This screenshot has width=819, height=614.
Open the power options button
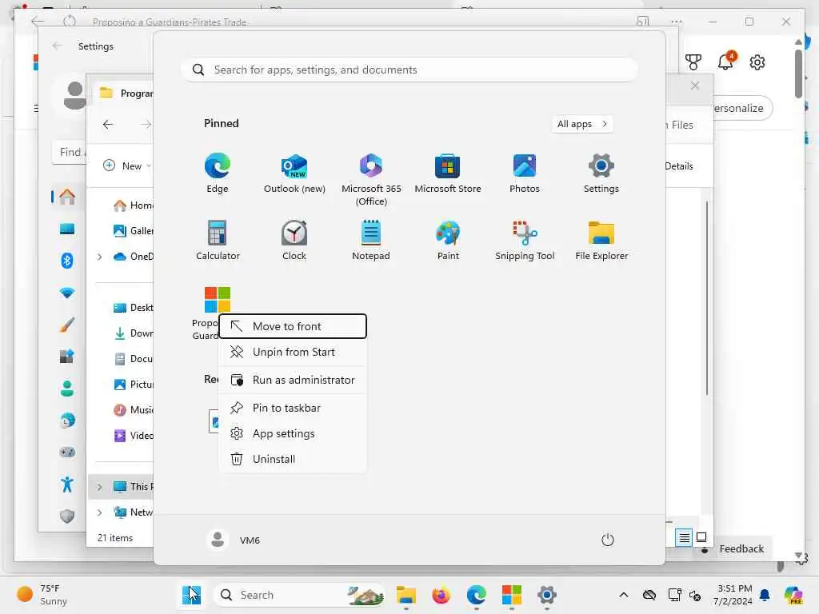pyautogui.click(x=608, y=540)
